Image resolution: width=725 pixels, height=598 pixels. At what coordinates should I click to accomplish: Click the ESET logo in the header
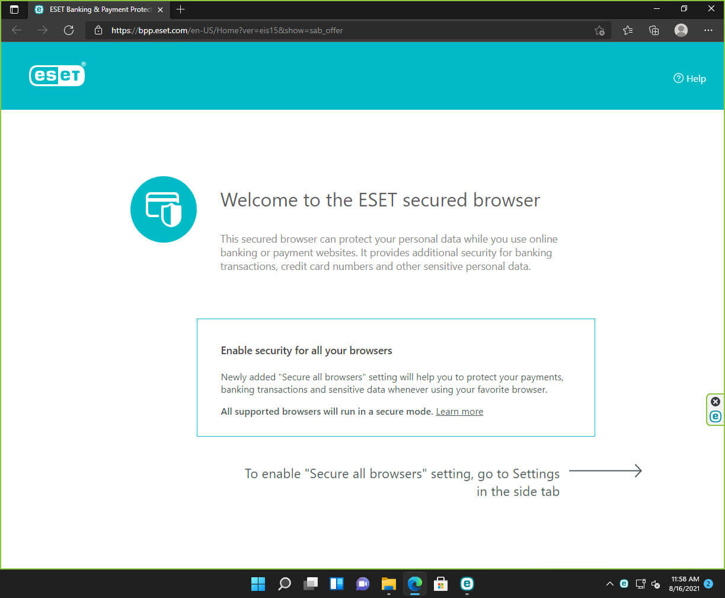pyautogui.click(x=58, y=74)
